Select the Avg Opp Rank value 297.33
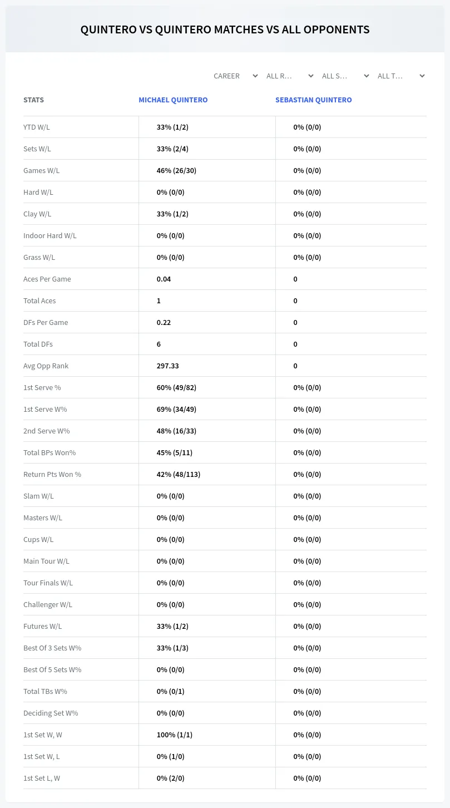 coord(168,366)
